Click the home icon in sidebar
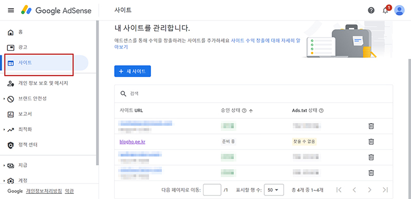 tap(10, 32)
